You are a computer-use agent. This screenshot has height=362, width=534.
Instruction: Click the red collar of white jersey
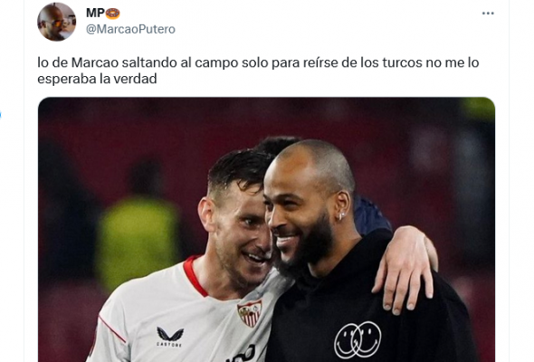[x=195, y=276]
